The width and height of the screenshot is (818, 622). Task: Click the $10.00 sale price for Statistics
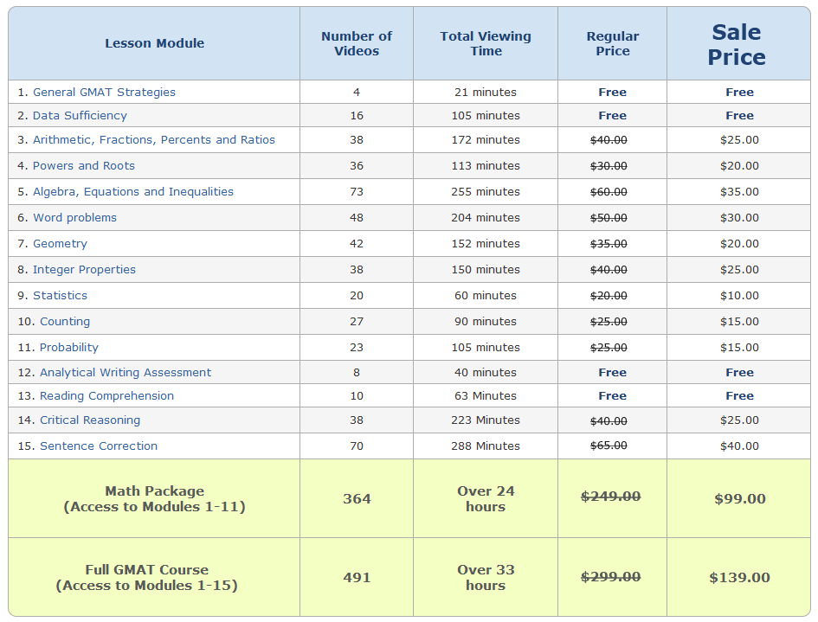[x=740, y=296]
